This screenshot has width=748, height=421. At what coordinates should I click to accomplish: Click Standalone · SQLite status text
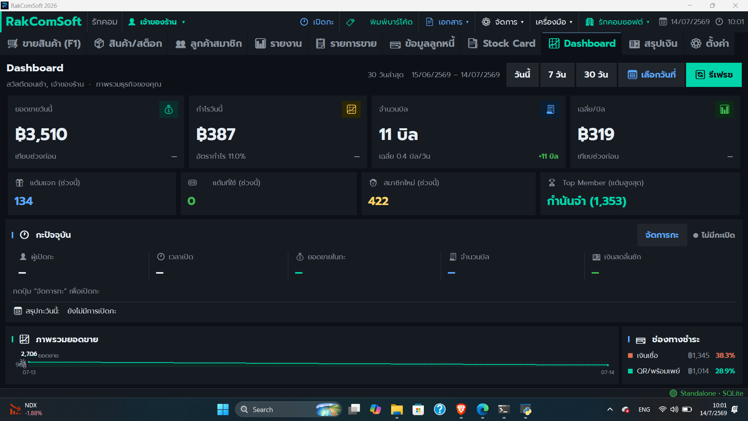pyautogui.click(x=711, y=393)
